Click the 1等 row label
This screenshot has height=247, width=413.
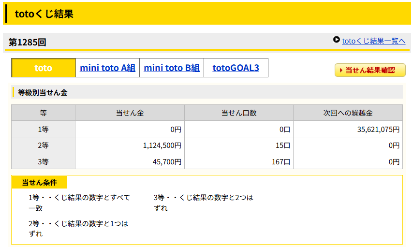click(x=43, y=129)
